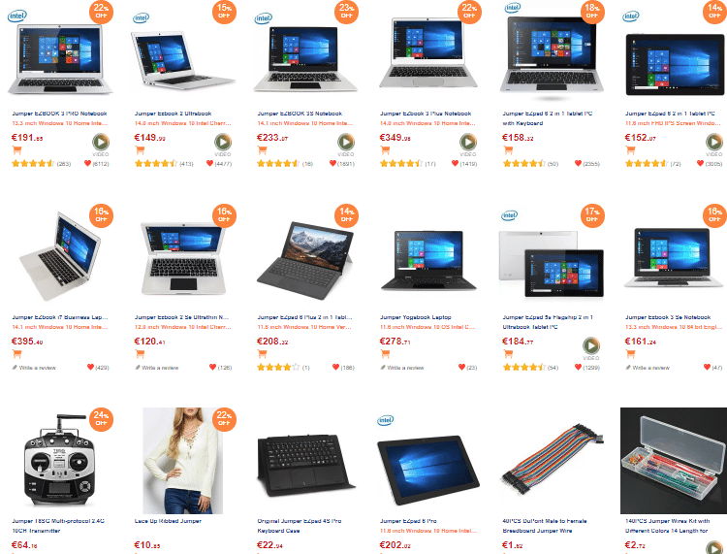Add the €278 Jumper Yogabook Laptop to cart

tap(385, 354)
